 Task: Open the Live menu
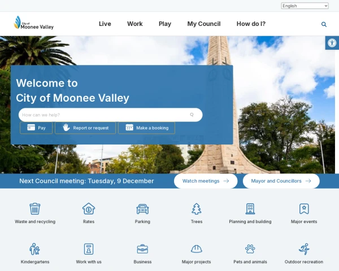pyautogui.click(x=105, y=24)
